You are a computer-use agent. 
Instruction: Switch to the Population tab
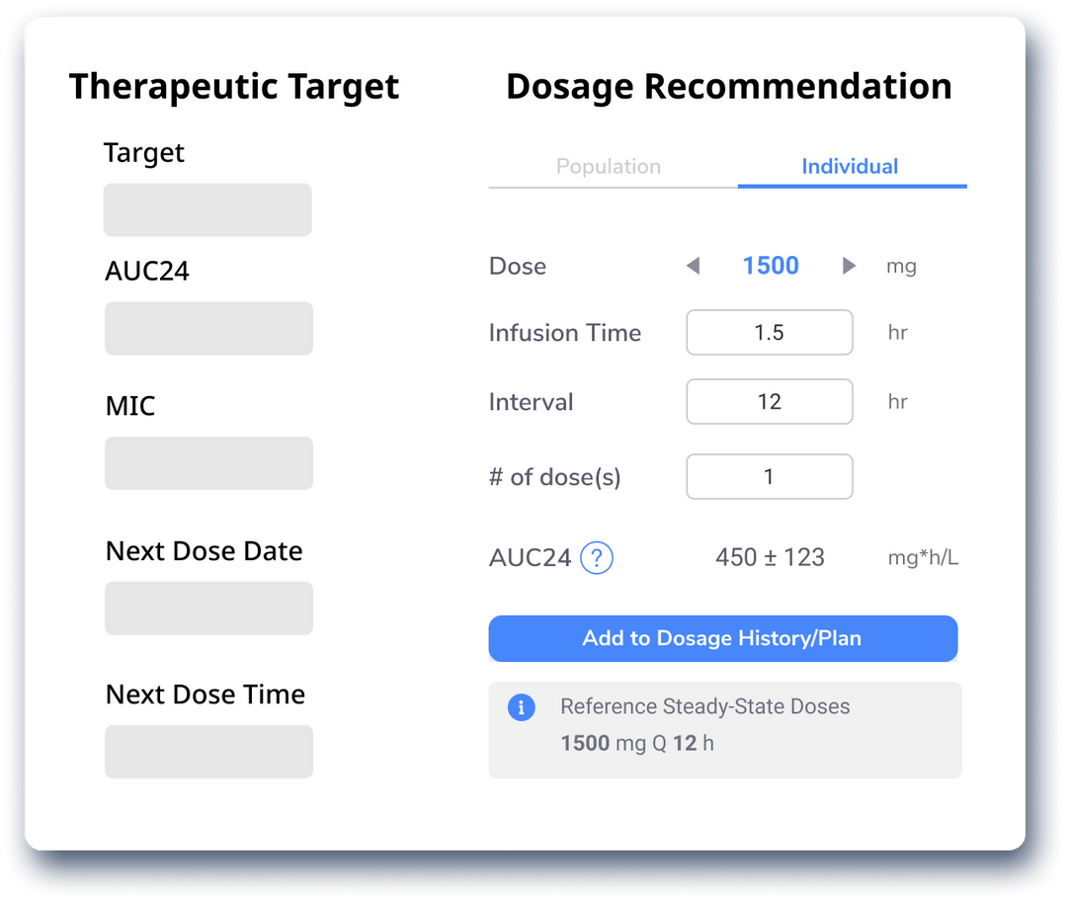tap(609, 166)
